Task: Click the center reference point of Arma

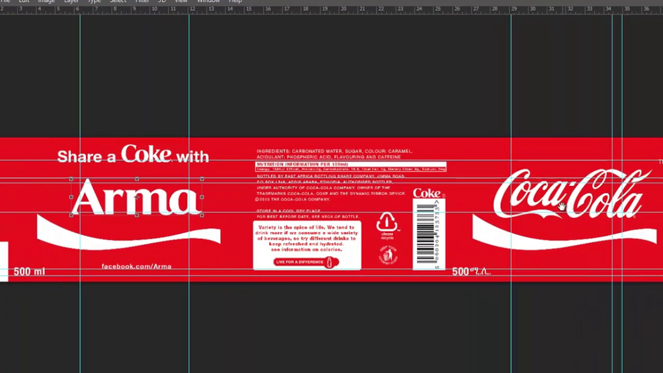Action: [137, 197]
